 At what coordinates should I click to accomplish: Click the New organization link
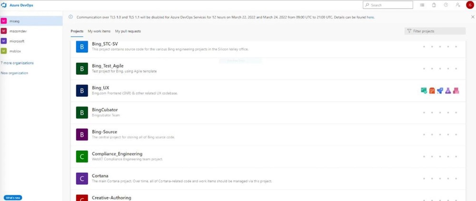point(14,73)
